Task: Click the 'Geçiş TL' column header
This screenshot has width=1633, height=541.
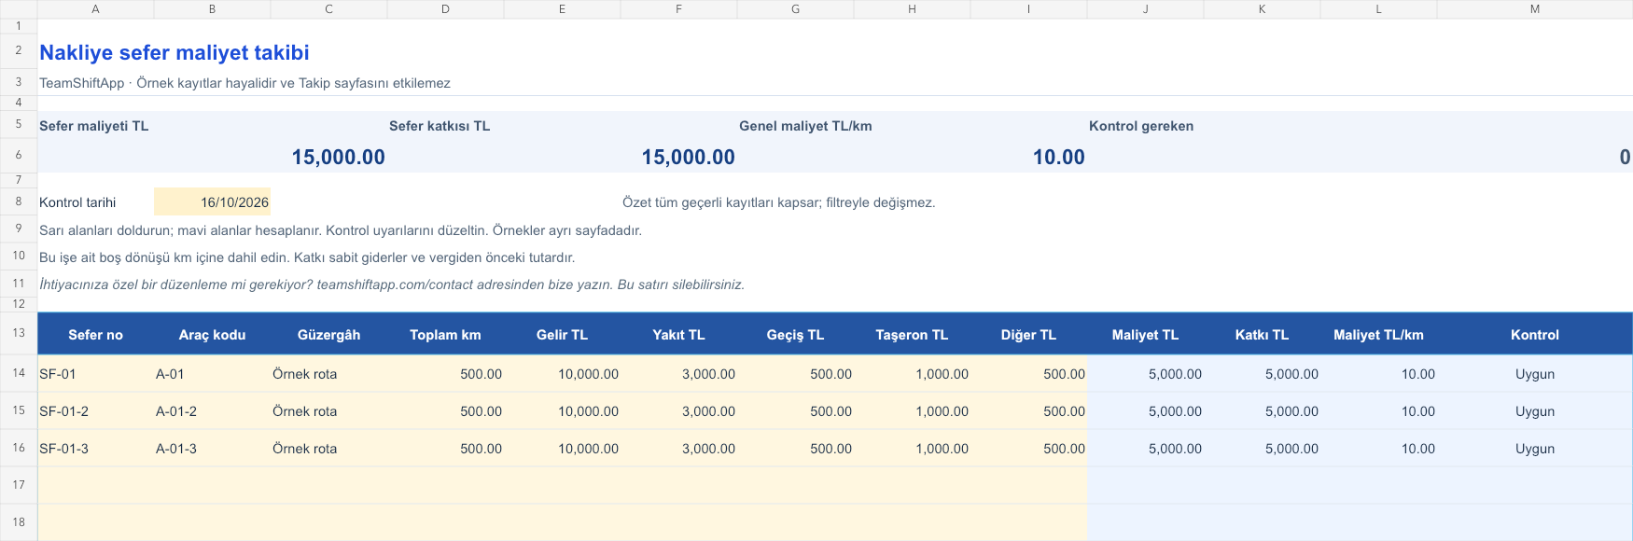Action: pyautogui.click(x=795, y=335)
